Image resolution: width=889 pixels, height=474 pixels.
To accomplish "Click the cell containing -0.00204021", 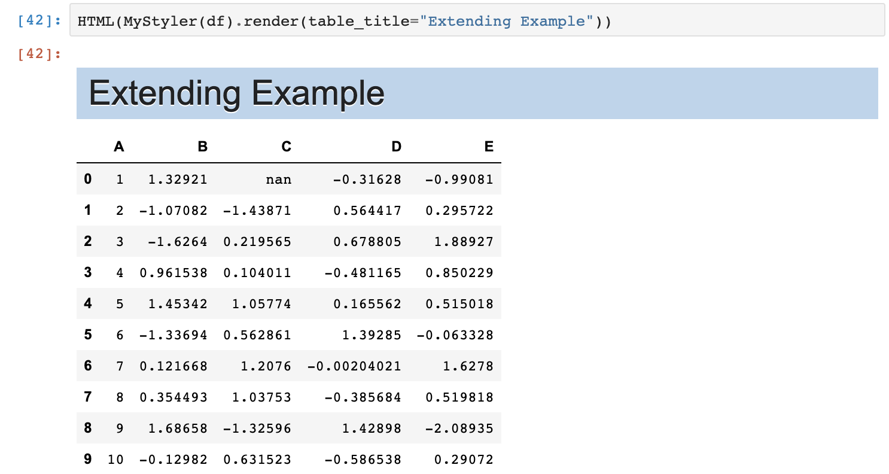I will pyautogui.click(x=354, y=366).
